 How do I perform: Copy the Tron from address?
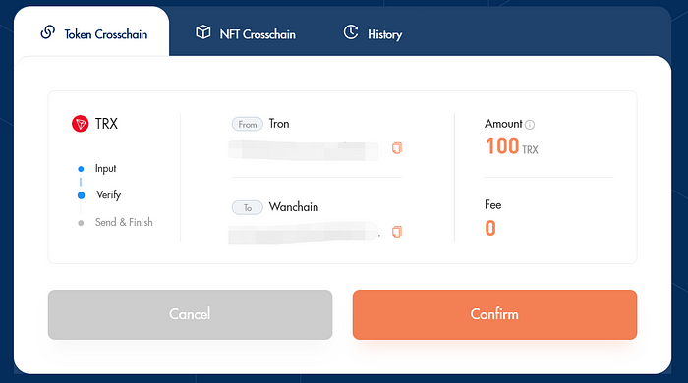click(397, 148)
